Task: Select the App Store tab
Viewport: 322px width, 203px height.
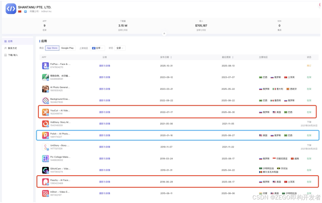Action: tap(52, 48)
